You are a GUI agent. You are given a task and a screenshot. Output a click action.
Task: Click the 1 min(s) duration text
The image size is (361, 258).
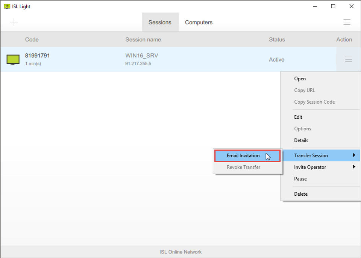(x=33, y=64)
